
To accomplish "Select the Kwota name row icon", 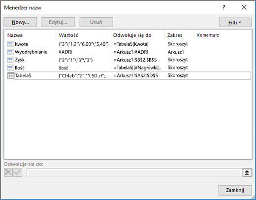I will pyautogui.click(x=11, y=44).
